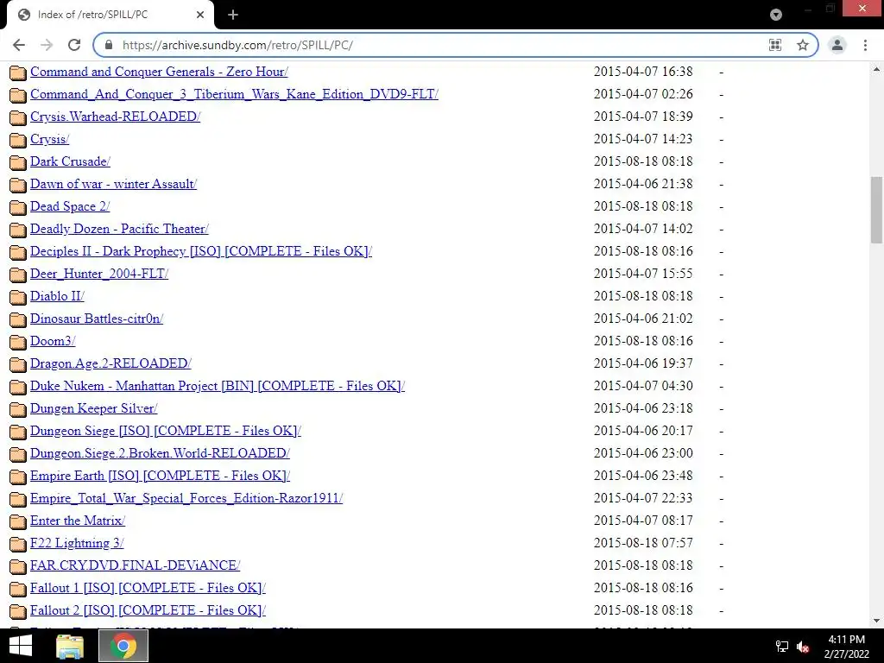Click the scrollbar down arrow

coord(876,621)
